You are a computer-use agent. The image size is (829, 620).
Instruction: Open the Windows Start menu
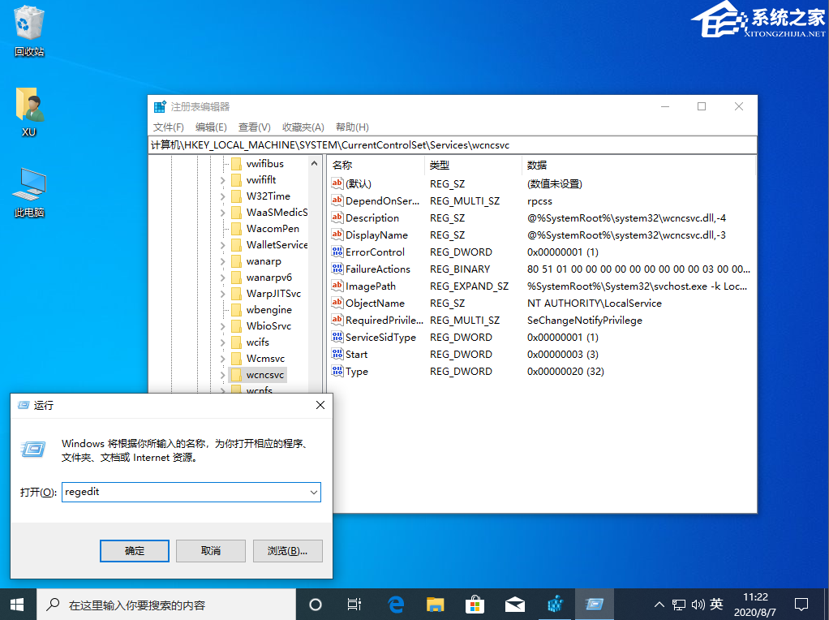click(18, 605)
